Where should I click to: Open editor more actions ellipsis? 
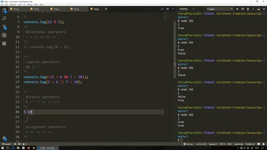coord(173,9)
